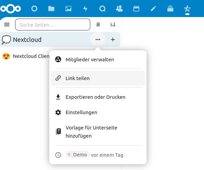Open the Nextcloud Client page
The height and width of the screenshot is (170, 204).
[31, 56]
